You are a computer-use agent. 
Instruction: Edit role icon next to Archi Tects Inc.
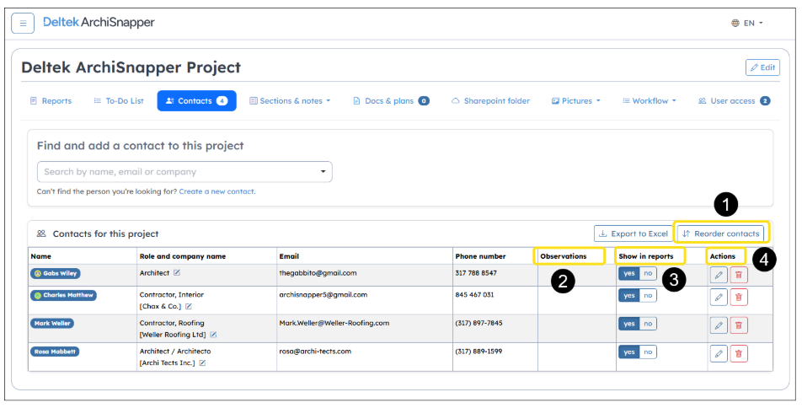202,363
